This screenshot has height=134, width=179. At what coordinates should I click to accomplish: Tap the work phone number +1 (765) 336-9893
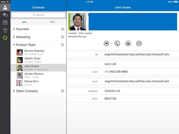tap(116, 72)
